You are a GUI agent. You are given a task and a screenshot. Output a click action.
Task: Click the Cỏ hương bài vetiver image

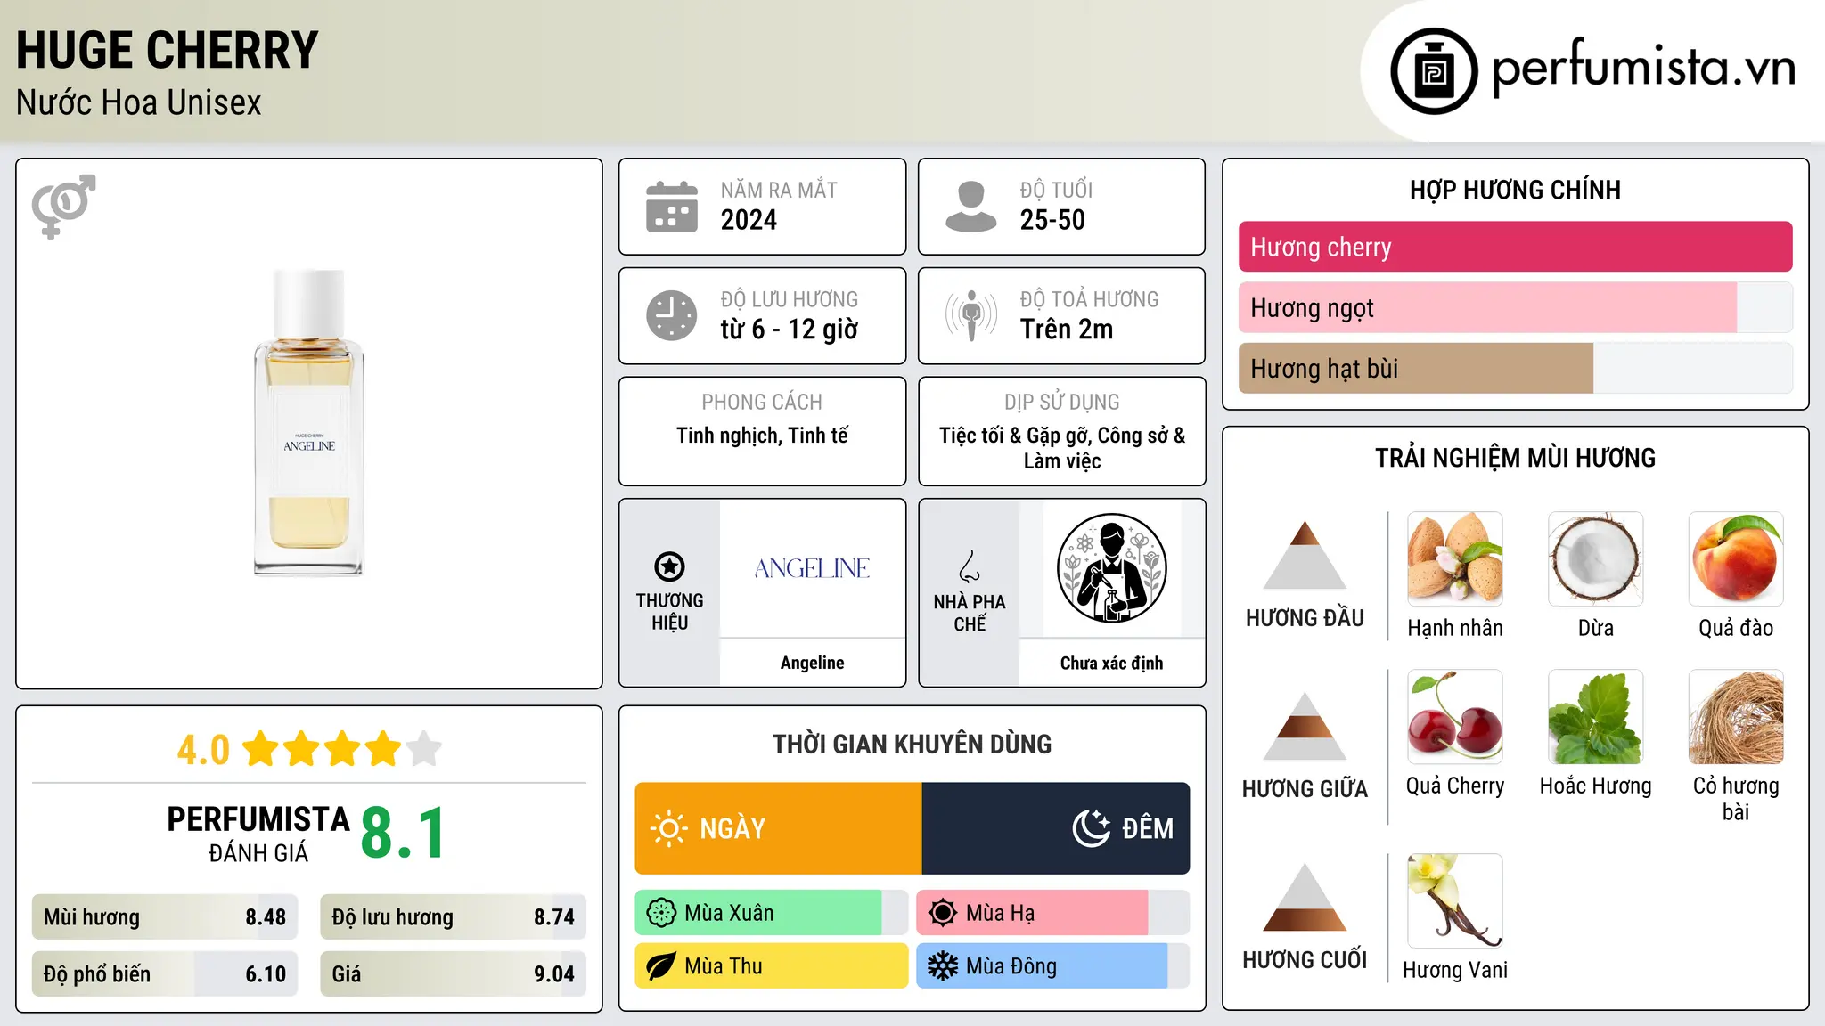(x=1736, y=717)
